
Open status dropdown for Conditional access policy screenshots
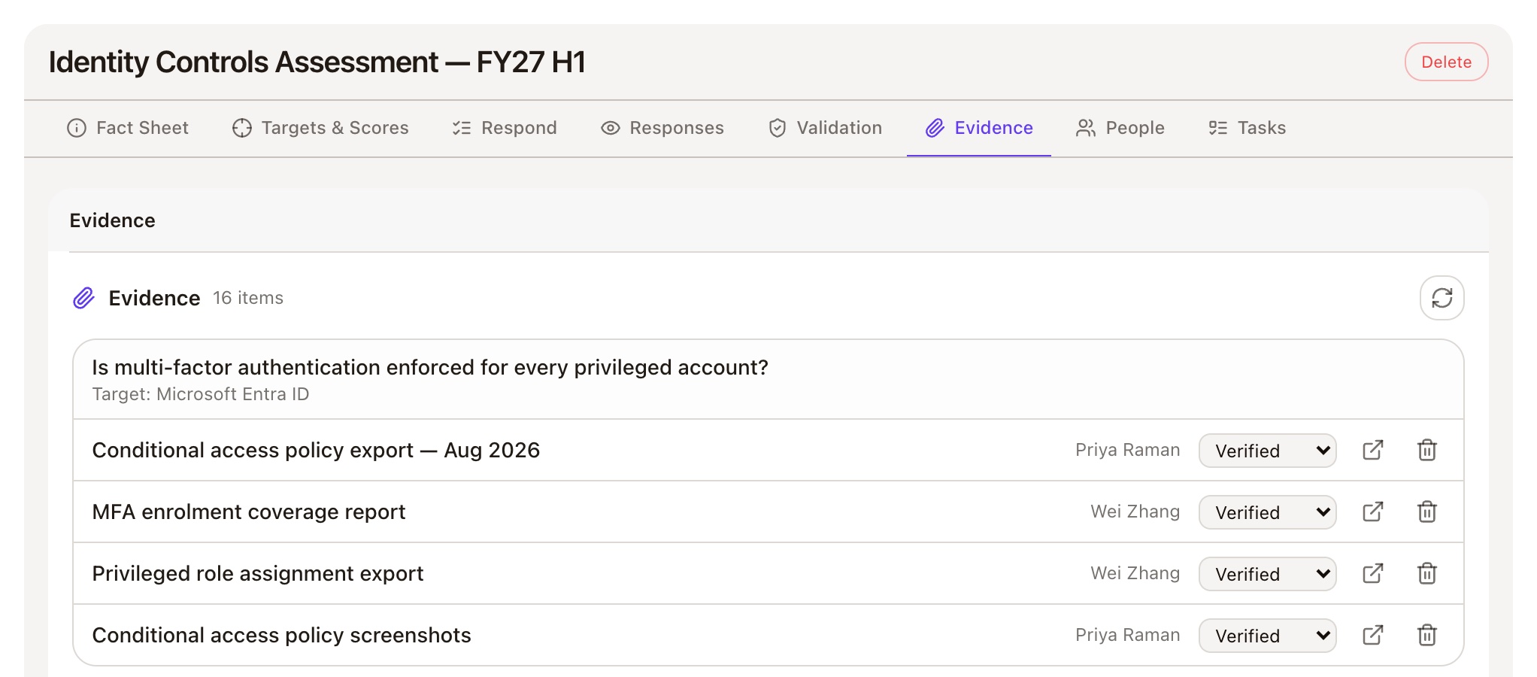[x=1267, y=636]
